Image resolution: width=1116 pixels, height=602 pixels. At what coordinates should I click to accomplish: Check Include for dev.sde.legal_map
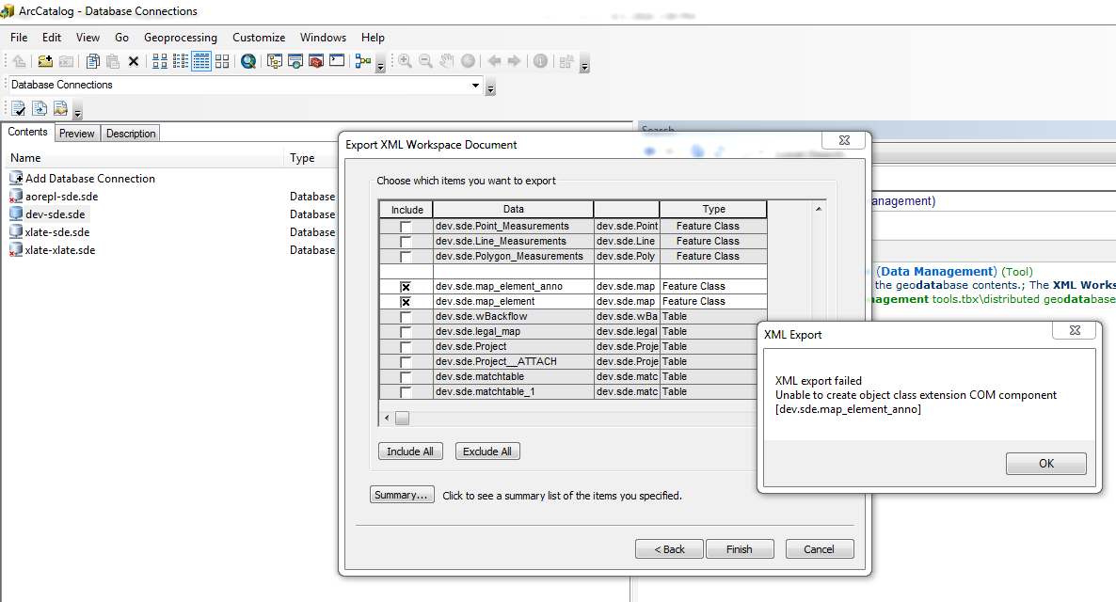pyautogui.click(x=406, y=332)
